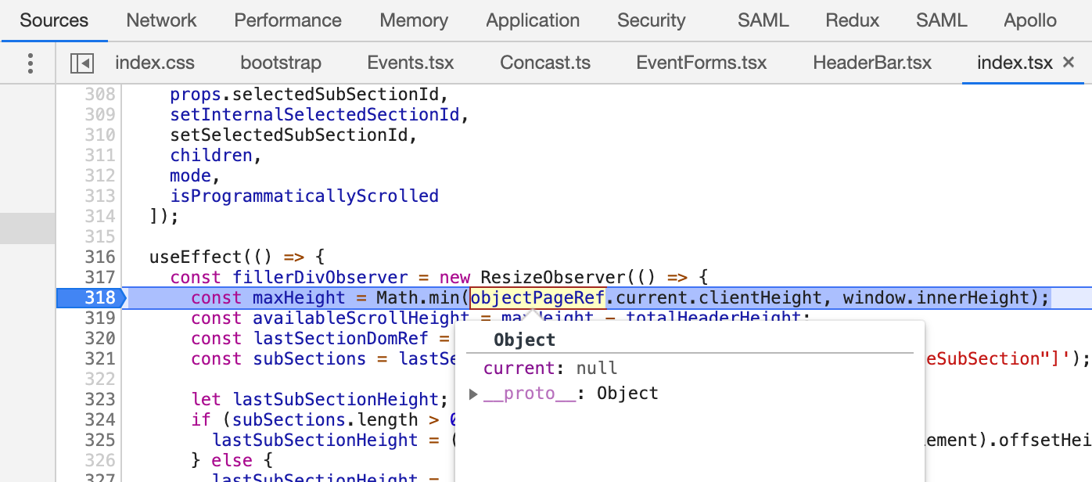Click line number 317 in the gutter

coord(100,277)
